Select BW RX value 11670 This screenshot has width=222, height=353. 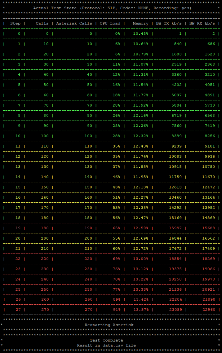point(209,177)
